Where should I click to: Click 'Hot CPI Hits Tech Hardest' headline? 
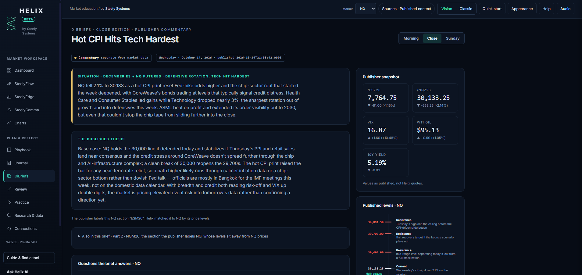(x=125, y=39)
